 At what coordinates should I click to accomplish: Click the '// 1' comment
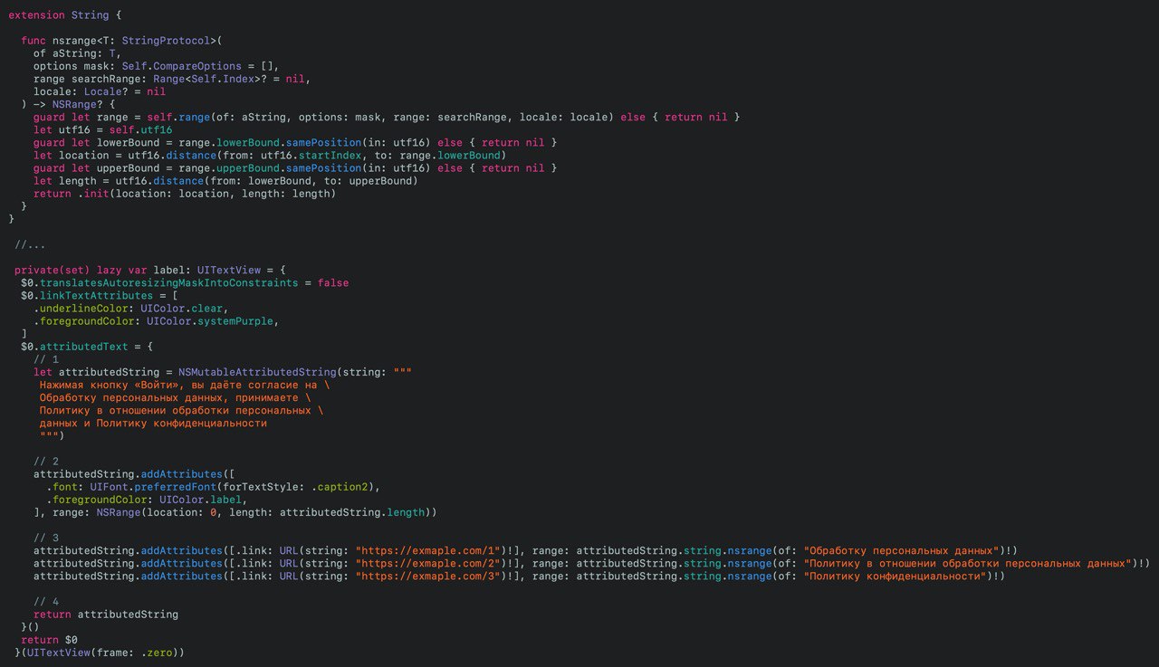pos(46,359)
